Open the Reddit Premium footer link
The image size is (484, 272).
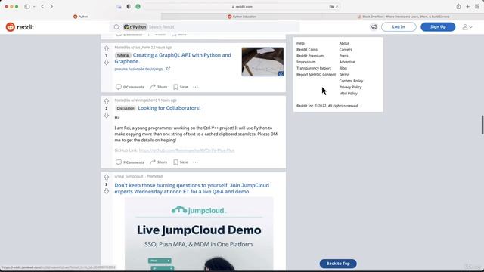click(x=310, y=56)
